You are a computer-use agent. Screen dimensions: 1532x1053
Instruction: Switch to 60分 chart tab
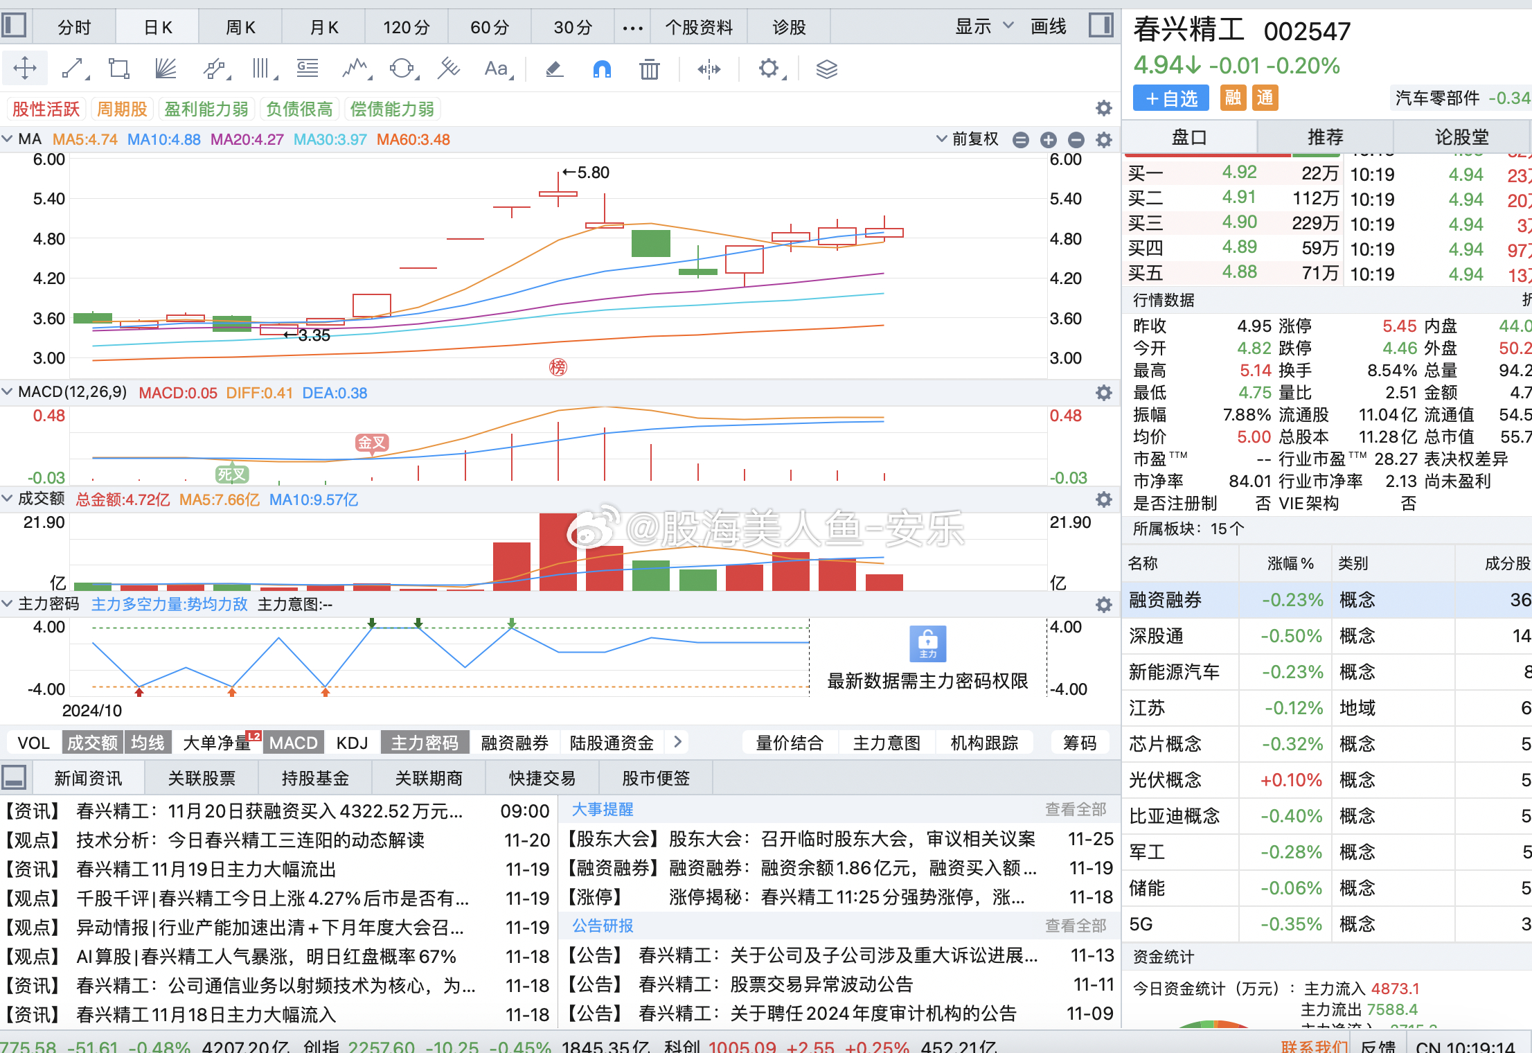click(x=490, y=28)
